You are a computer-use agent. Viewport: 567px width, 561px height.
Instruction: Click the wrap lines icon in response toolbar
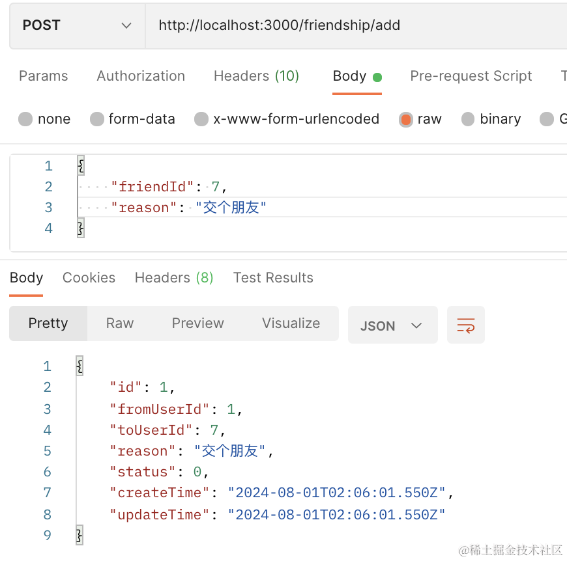click(x=466, y=325)
